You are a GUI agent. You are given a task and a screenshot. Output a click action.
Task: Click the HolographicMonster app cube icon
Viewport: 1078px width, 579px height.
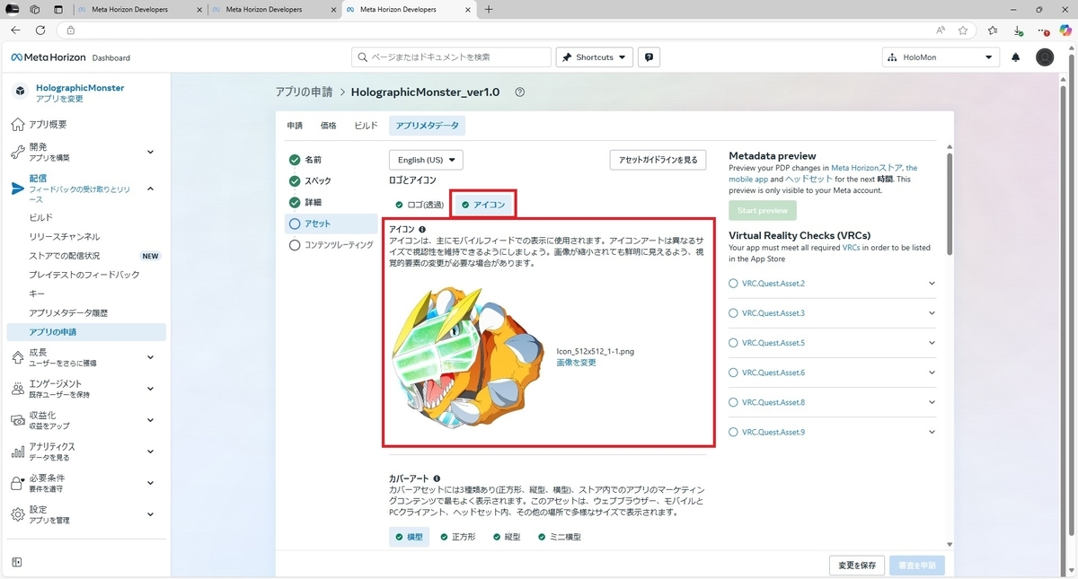(x=20, y=92)
